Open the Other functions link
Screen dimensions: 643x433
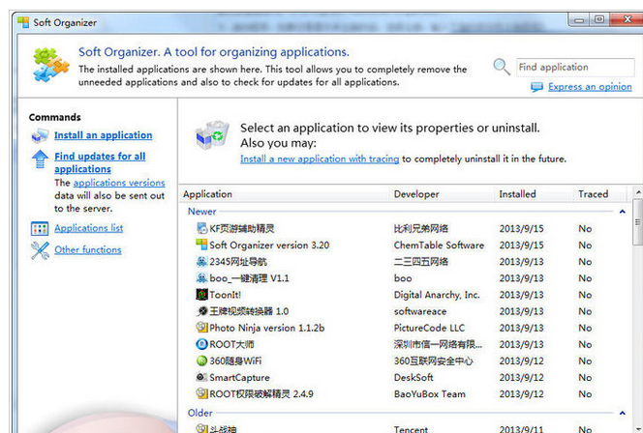88,249
